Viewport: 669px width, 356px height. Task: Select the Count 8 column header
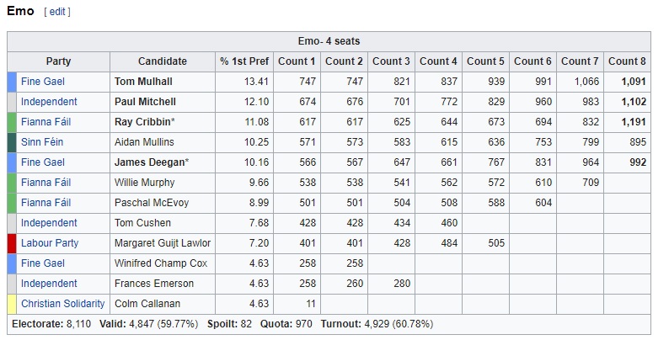(627, 61)
